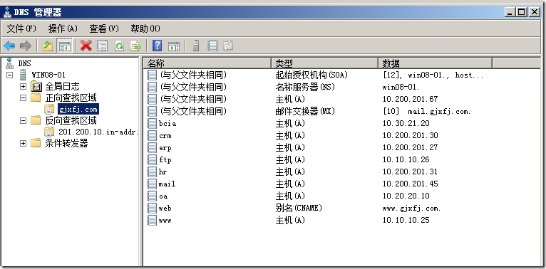
Task: Collapse the WIN08-01 server node
Action: point(10,75)
